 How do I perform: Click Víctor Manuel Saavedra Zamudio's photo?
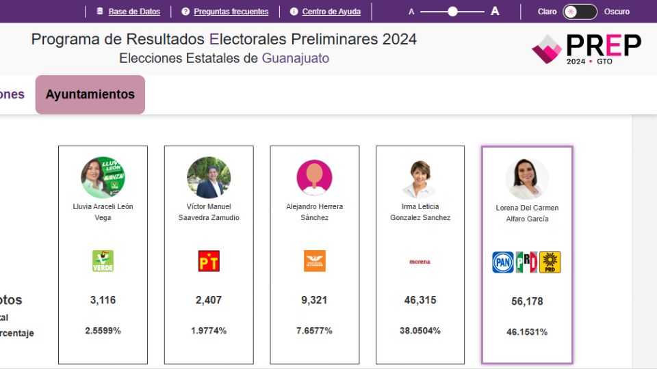(x=209, y=178)
